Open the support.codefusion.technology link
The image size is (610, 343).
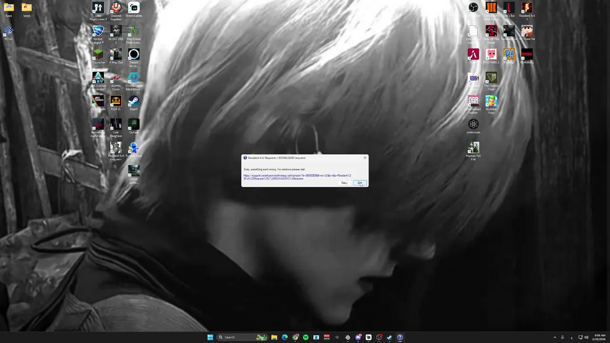click(x=297, y=177)
